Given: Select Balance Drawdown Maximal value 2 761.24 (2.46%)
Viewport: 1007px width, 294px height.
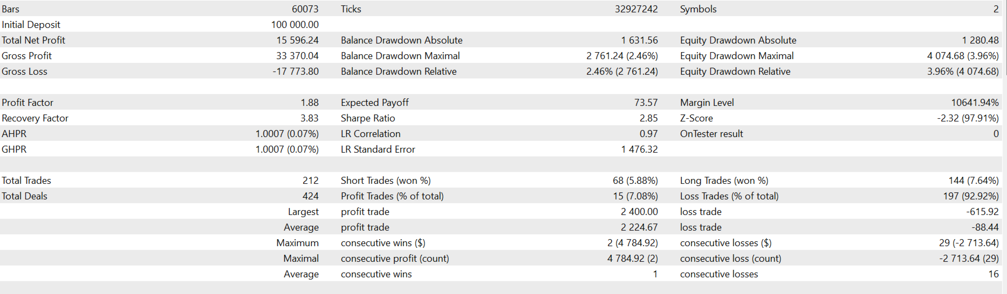Looking at the screenshot, I should 622,56.
